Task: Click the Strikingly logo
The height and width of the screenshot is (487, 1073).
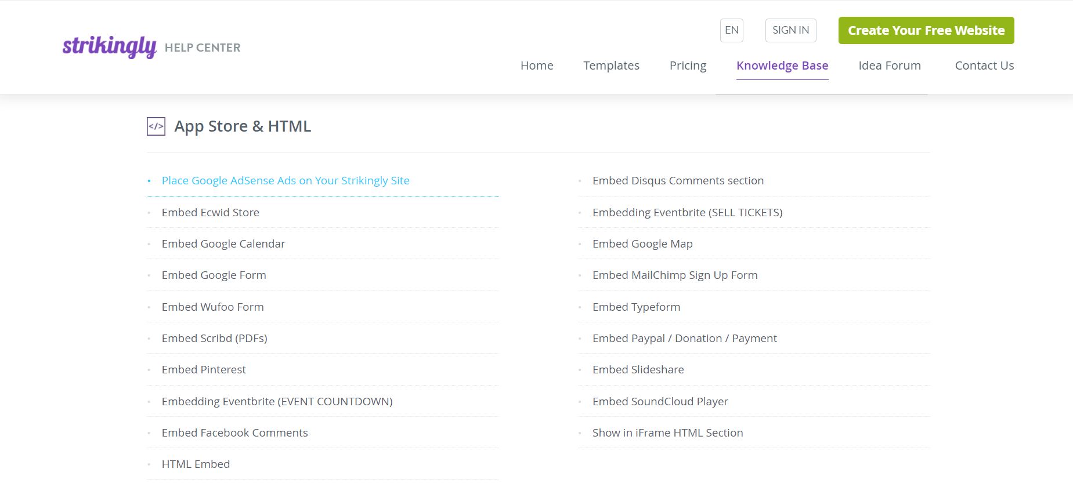Action: (109, 47)
